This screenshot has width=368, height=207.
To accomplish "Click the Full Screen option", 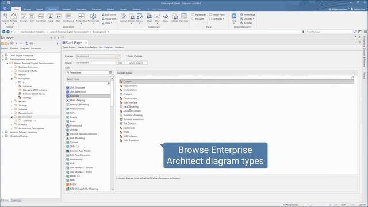I will tap(109, 14).
